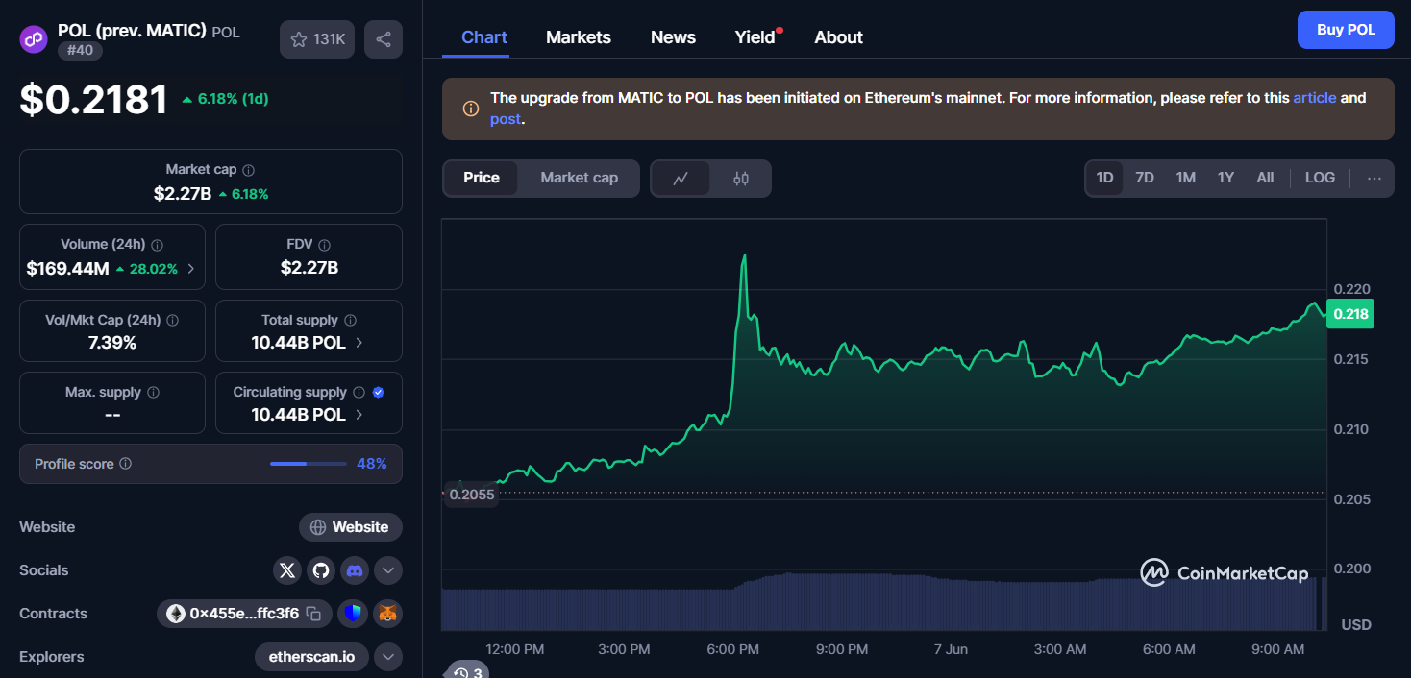
Task: Click the Profile score progress bar
Action: pos(308,464)
